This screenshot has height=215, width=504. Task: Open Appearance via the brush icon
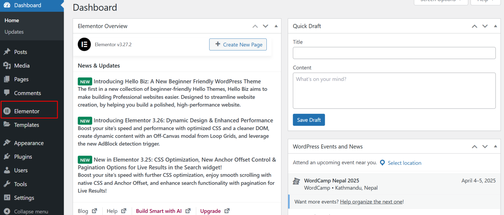pos(8,143)
